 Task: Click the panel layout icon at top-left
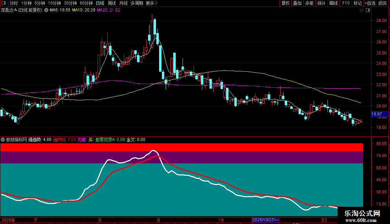pos(4,3)
